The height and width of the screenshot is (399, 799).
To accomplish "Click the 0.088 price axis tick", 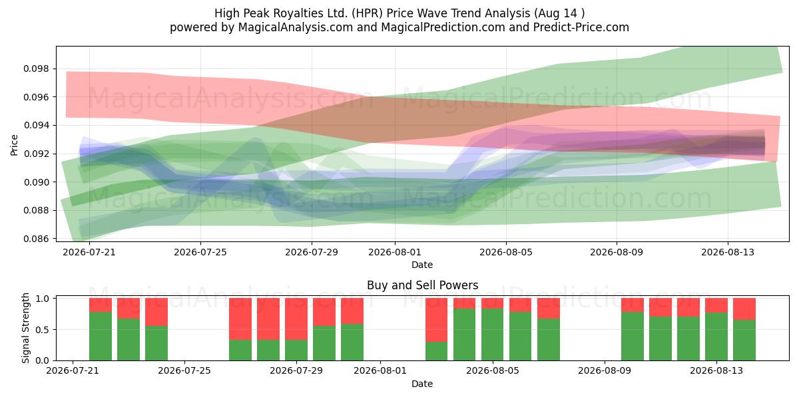I will click(37, 210).
